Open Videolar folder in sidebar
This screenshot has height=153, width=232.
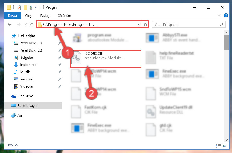(24, 86)
